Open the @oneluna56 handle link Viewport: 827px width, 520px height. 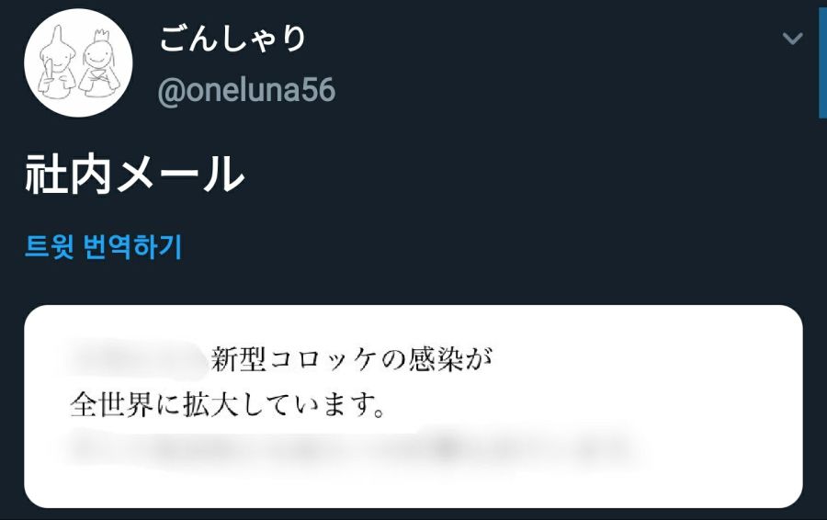(x=246, y=90)
